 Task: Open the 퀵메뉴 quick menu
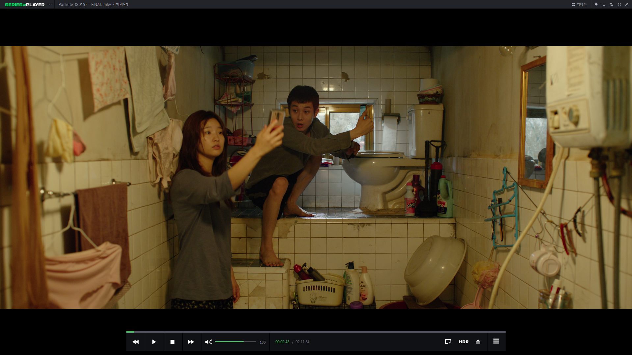pyautogui.click(x=579, y=4)
